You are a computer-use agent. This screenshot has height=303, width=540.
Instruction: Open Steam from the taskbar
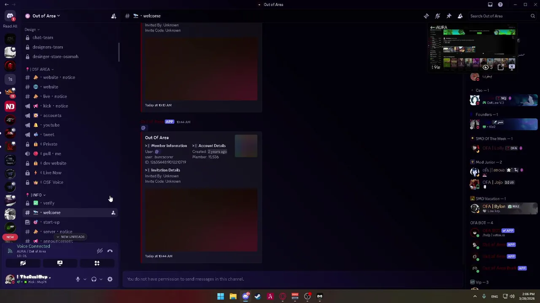click(258, 296)
